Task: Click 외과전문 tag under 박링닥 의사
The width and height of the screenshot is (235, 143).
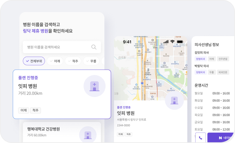Action: pyautogui.click(x=223, y=72)
